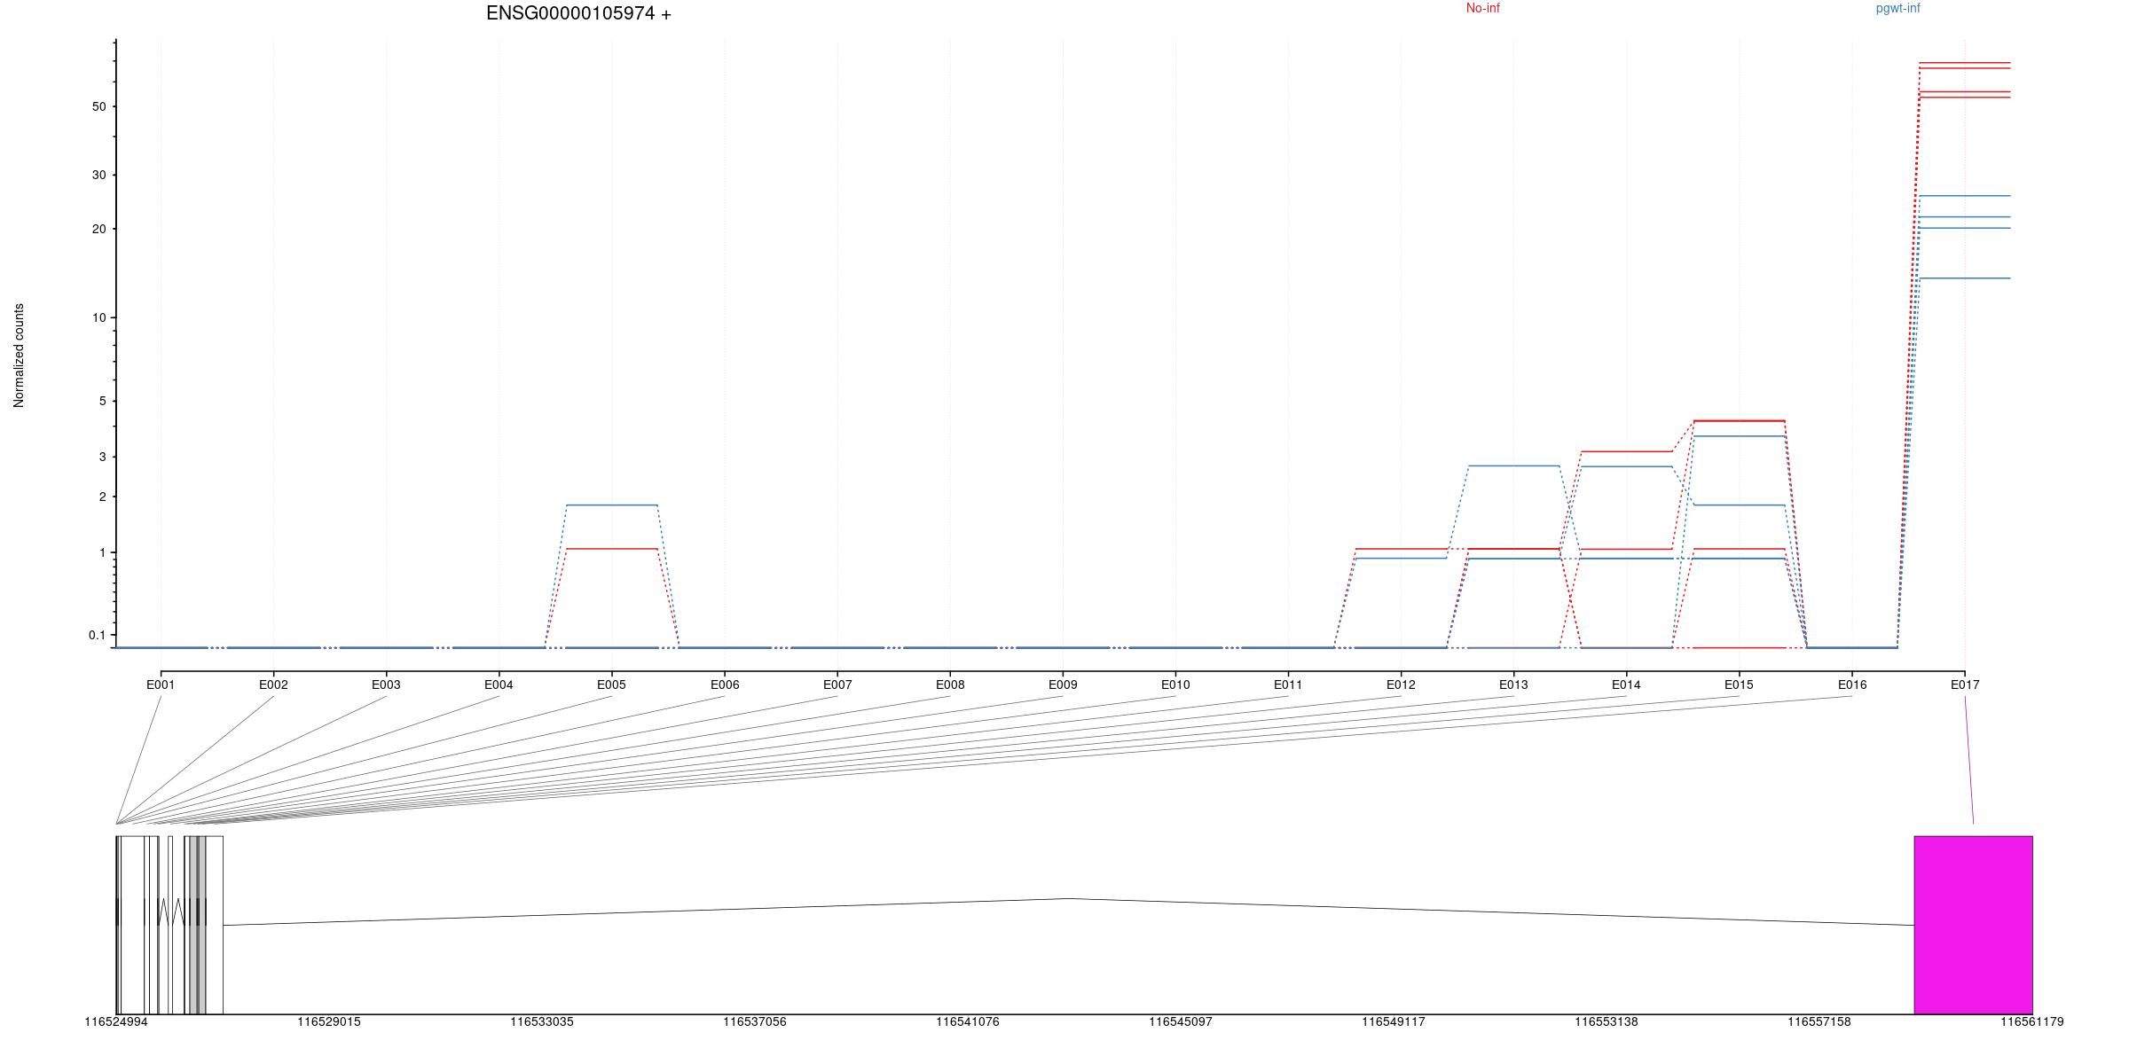Click genomic coordinate 116541076
The image size is (2129, 1064).
click(968, 1022)
